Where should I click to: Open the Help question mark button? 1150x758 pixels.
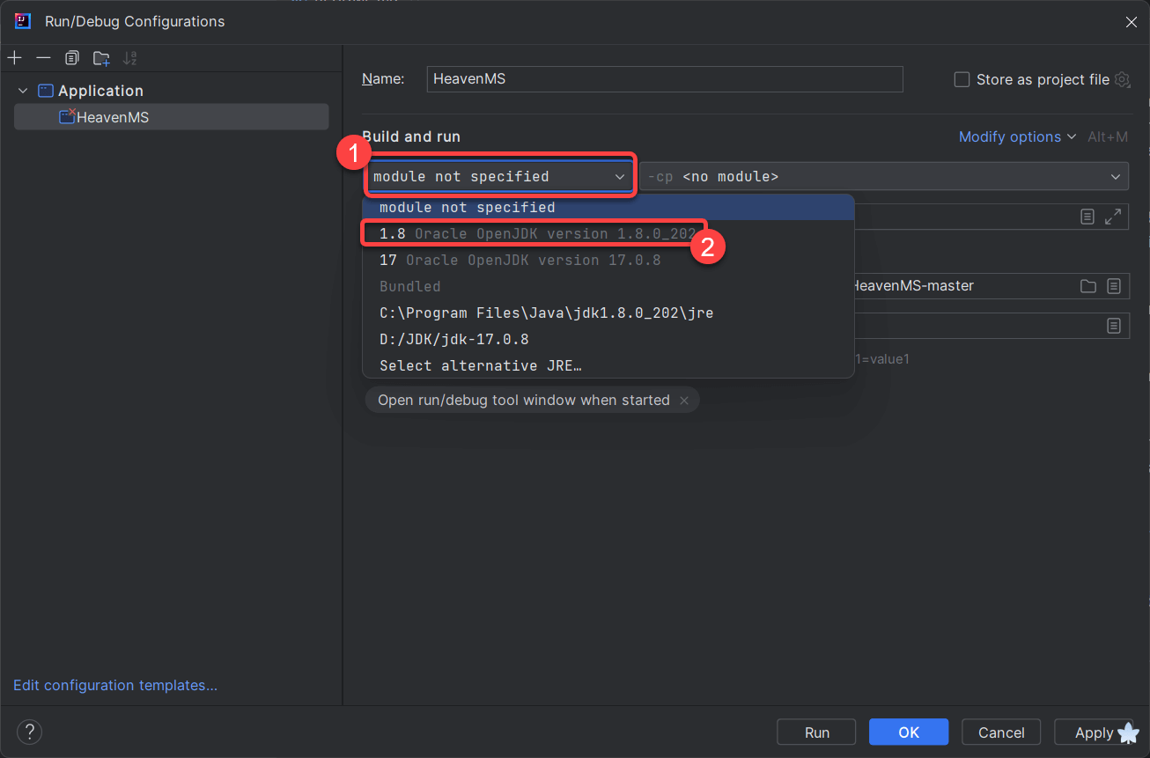pos(29,732)
